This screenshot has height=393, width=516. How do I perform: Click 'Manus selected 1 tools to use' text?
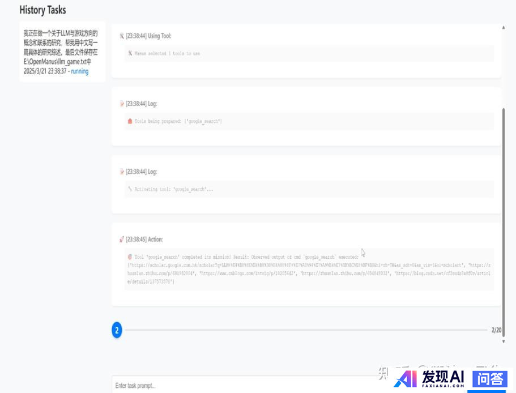(x=167, y=53)
